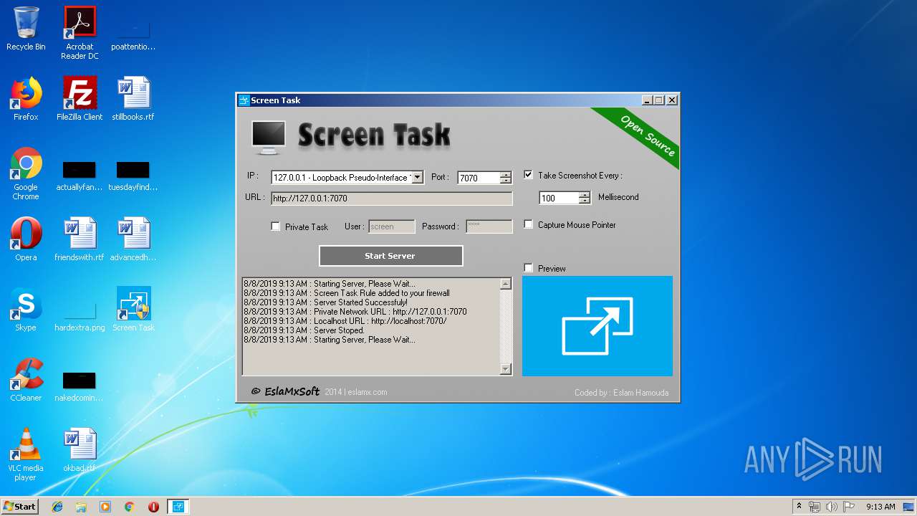Open FileZilla Client desktop shortcut
This screenshot has height=516, width=917.
80,99
